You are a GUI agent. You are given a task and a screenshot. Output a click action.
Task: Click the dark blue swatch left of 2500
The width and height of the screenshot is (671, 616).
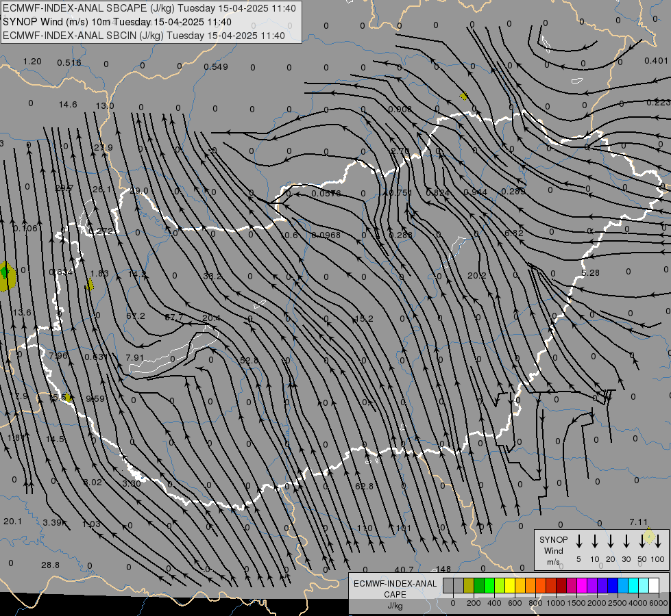click(x=612, y=586)
